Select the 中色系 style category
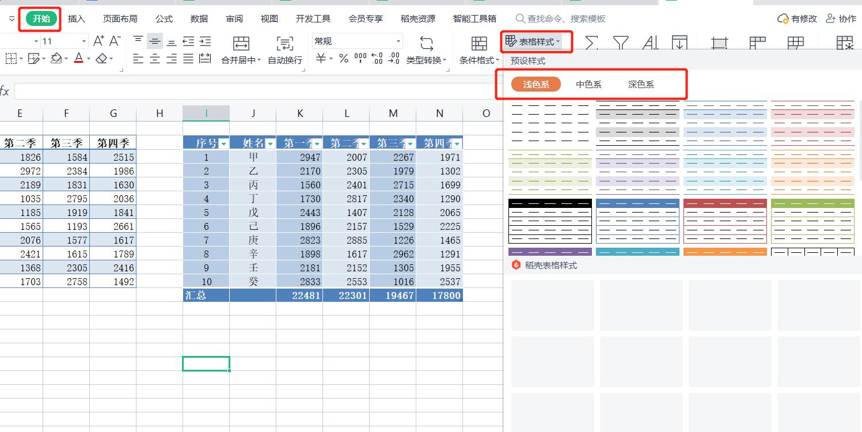Screen dimensions: 862x432 tap(588, 84)
